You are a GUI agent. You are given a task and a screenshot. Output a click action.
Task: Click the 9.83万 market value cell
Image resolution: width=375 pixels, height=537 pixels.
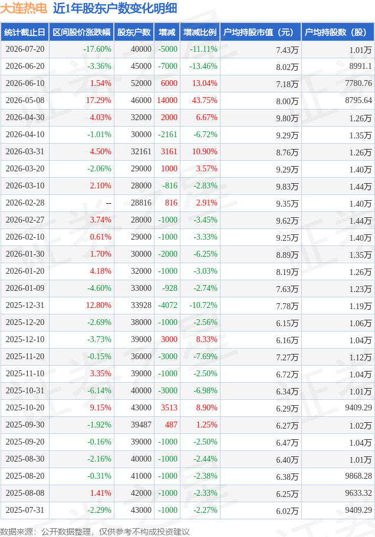(287, 186)
